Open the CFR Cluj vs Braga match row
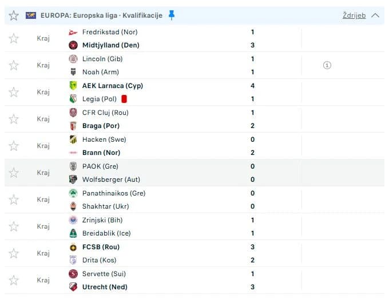This screenshot has height=299, width=389. [194, 119]
